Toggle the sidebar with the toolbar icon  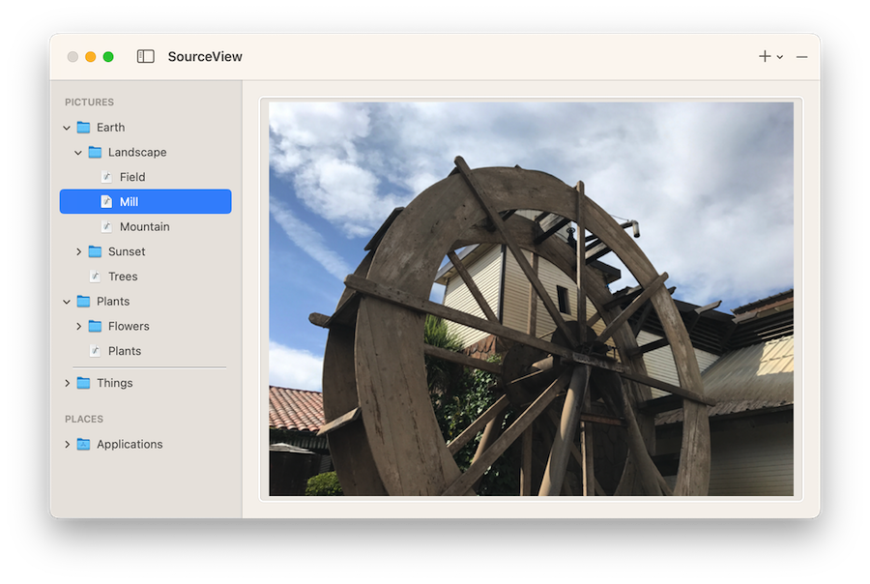146,57
